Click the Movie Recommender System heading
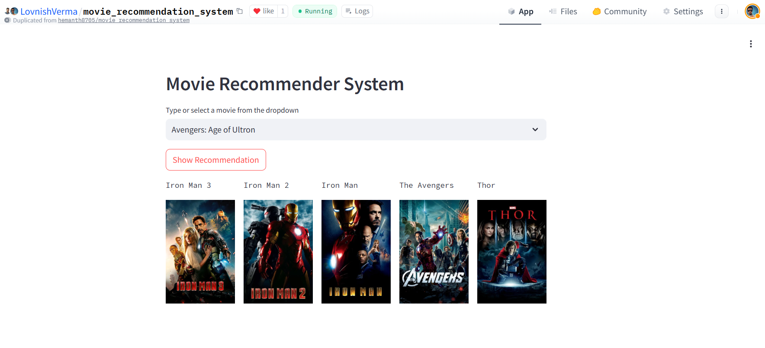Image resolution: width=765 pixels, height=348 pixels. [285, 84]
